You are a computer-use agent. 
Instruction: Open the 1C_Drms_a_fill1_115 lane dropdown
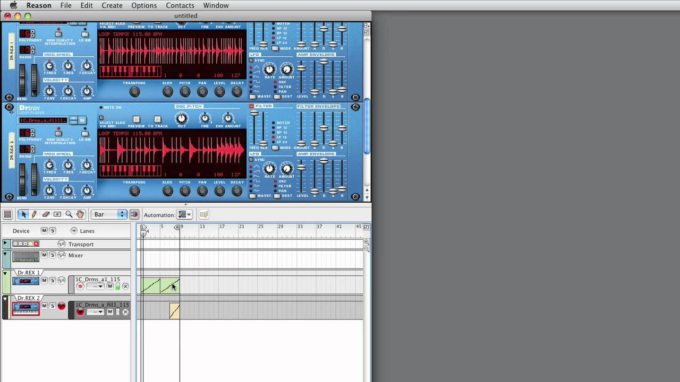pos(95,312)
